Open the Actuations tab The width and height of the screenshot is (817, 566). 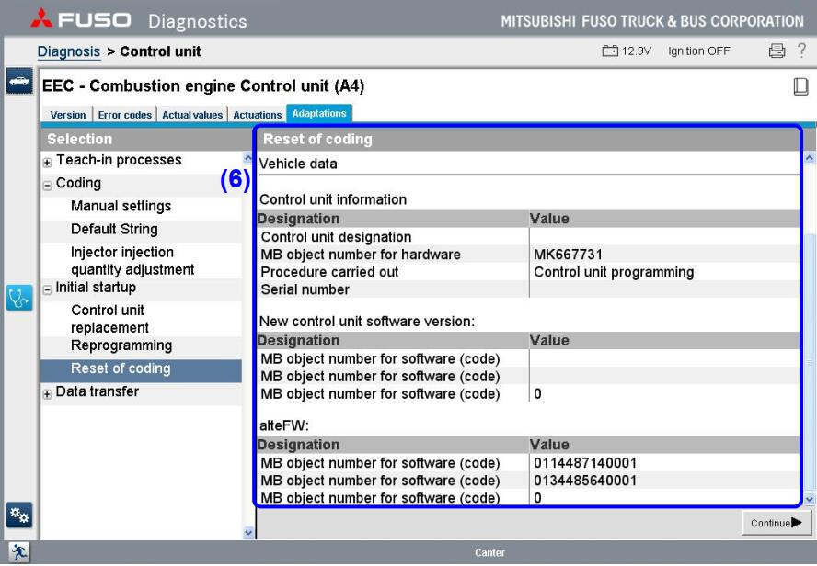pos(258,115)
